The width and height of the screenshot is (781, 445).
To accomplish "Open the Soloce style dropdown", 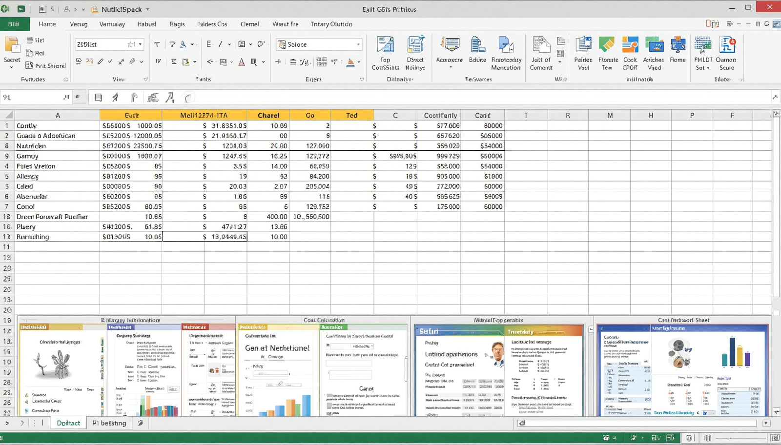I will tap(358, 44).
